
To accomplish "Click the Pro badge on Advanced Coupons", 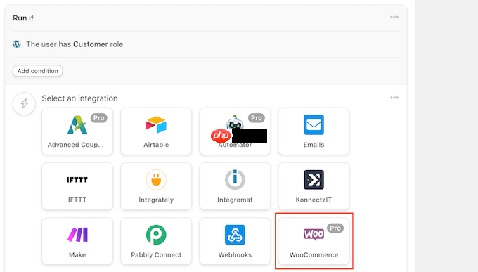I will tap(99, 118).
